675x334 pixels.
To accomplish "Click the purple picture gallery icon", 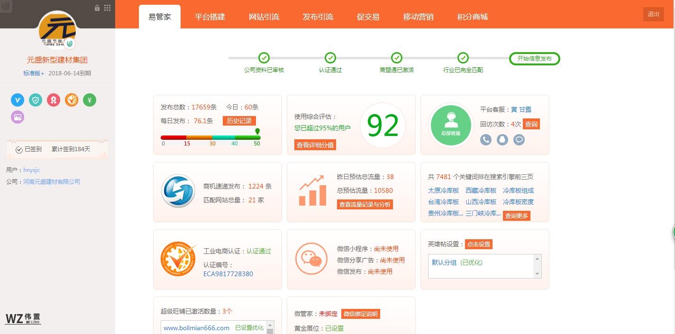I will 18,117.
